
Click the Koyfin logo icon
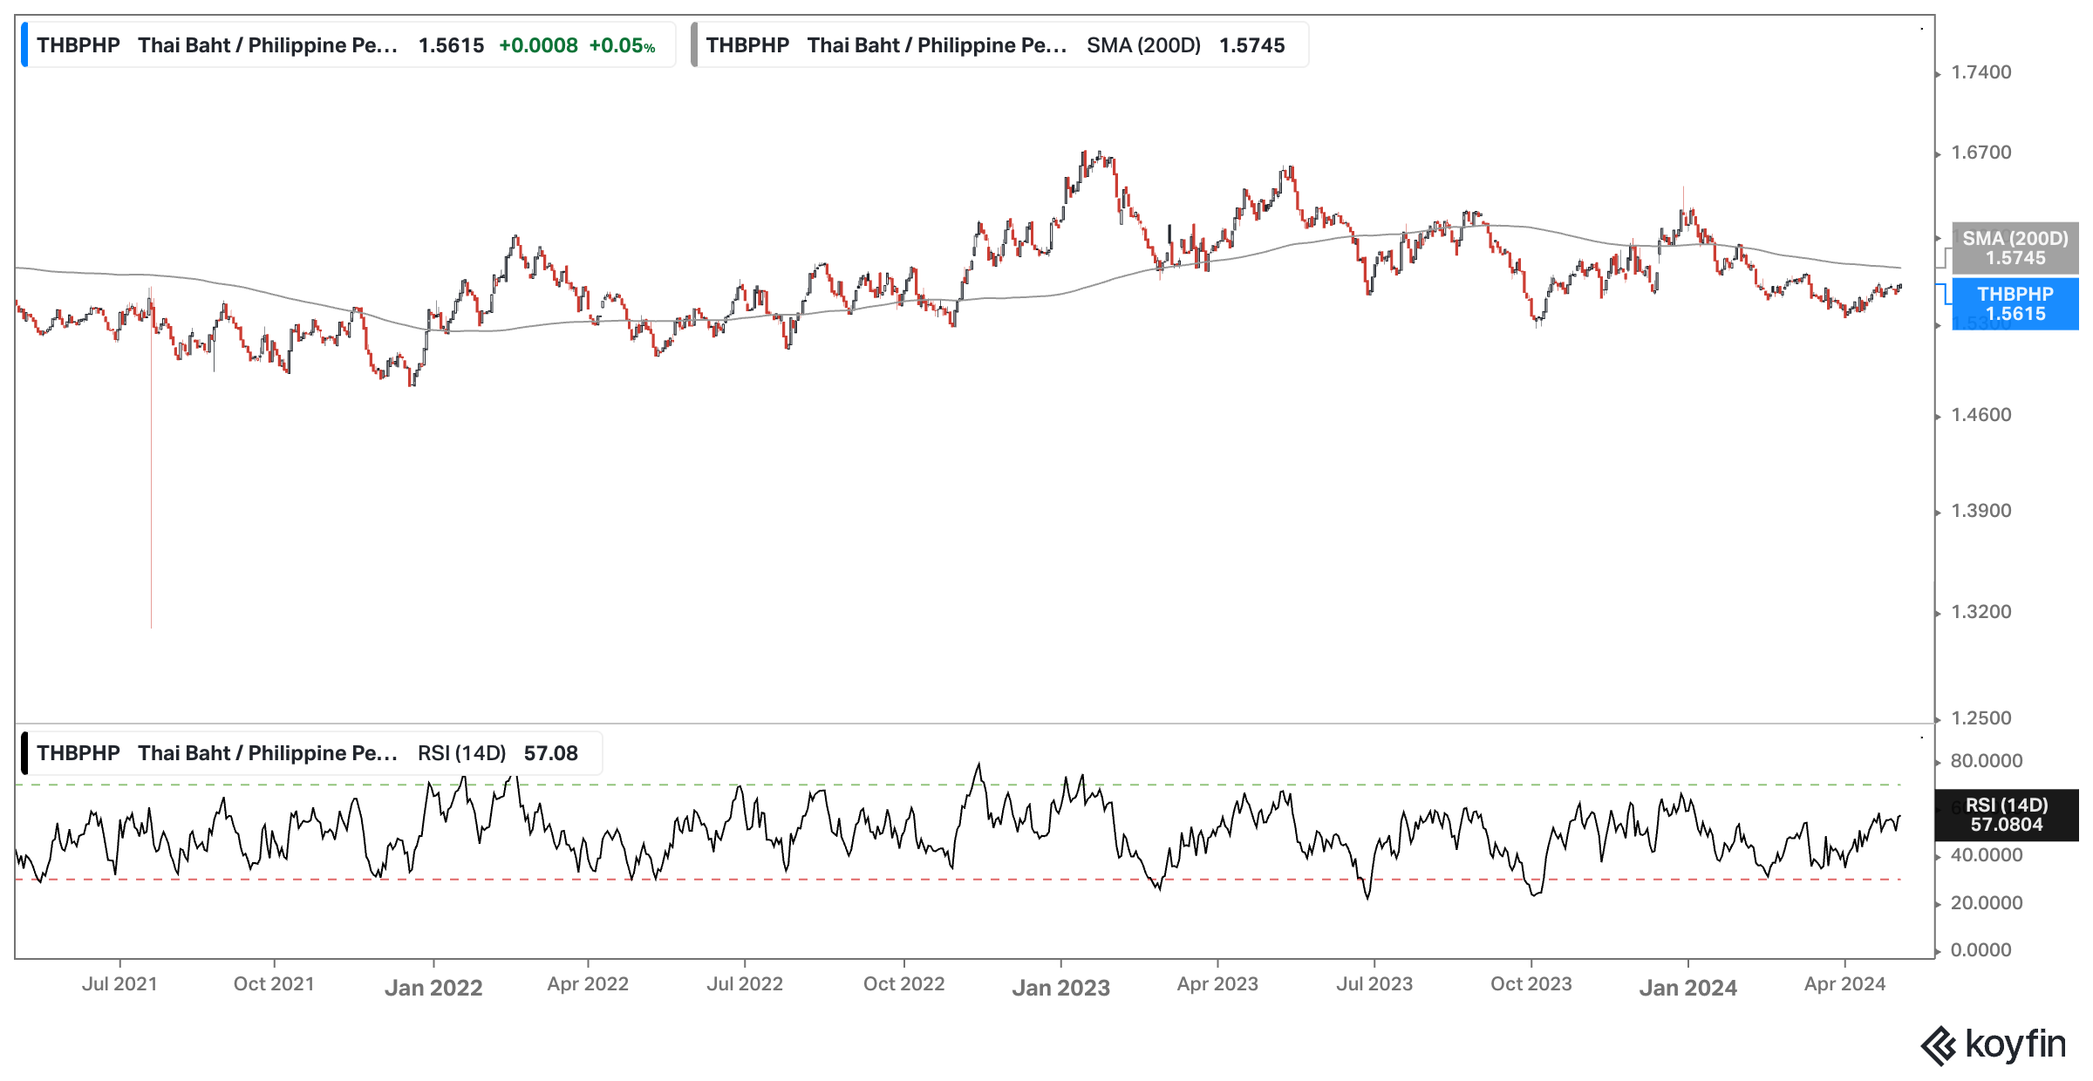pyautogui.click(x=1938, y=1045)
